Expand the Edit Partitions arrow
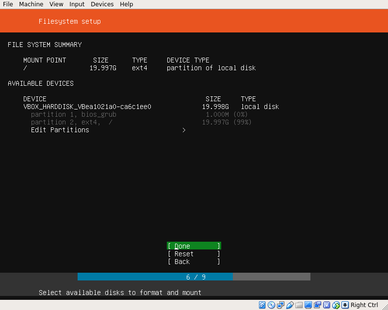The width and height of the screenshot is (388, 310). [x=184, y=130]
